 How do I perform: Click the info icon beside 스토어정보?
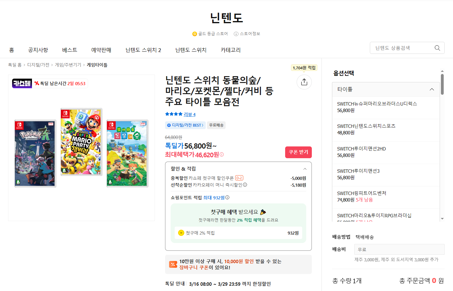pyautogui.click(x=236, y=34)
